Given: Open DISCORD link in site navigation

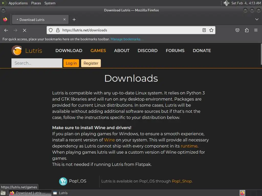Looking at the screenshot, I should pos(148,51).
